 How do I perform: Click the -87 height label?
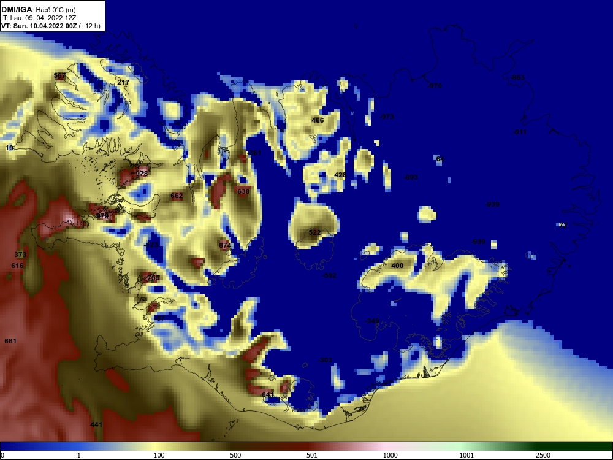click(x=160, y=318)
